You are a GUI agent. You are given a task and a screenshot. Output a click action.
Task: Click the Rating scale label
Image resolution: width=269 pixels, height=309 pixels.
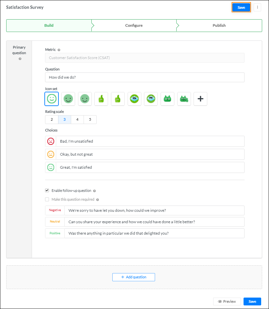point(55,112)
